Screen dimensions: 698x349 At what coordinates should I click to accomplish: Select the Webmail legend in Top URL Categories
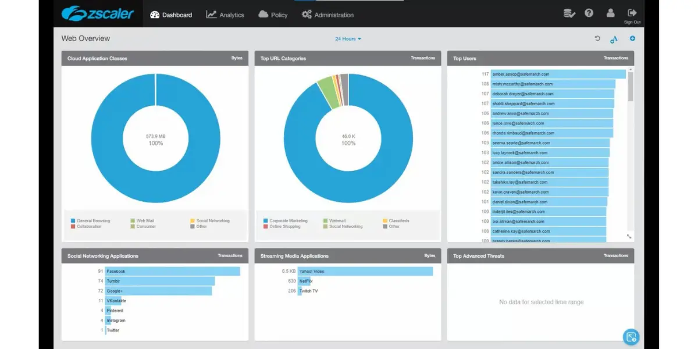coord(334,221)
